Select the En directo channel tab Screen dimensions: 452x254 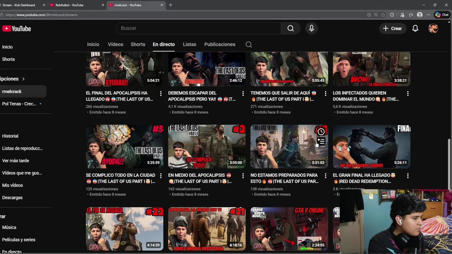(164, 44)
